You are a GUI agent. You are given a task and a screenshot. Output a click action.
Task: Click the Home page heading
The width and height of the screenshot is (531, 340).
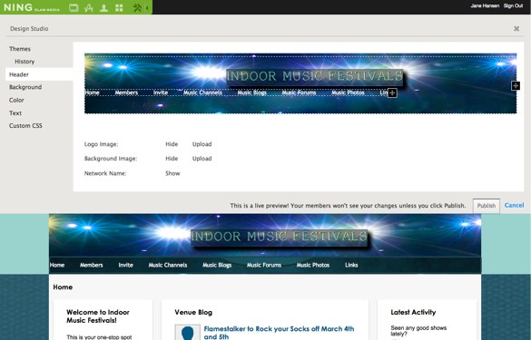click(x=63, y=287)
